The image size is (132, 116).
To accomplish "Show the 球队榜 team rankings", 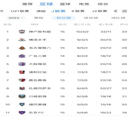I will [x=118, y=18].
